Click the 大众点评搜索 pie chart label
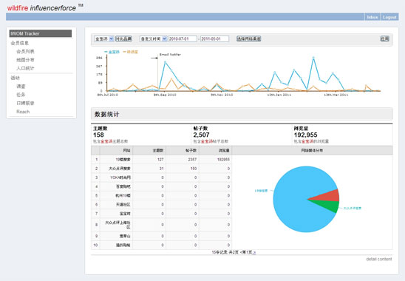Image resolution: width=405 pixels, height=281 pixels. coord(353,208)
